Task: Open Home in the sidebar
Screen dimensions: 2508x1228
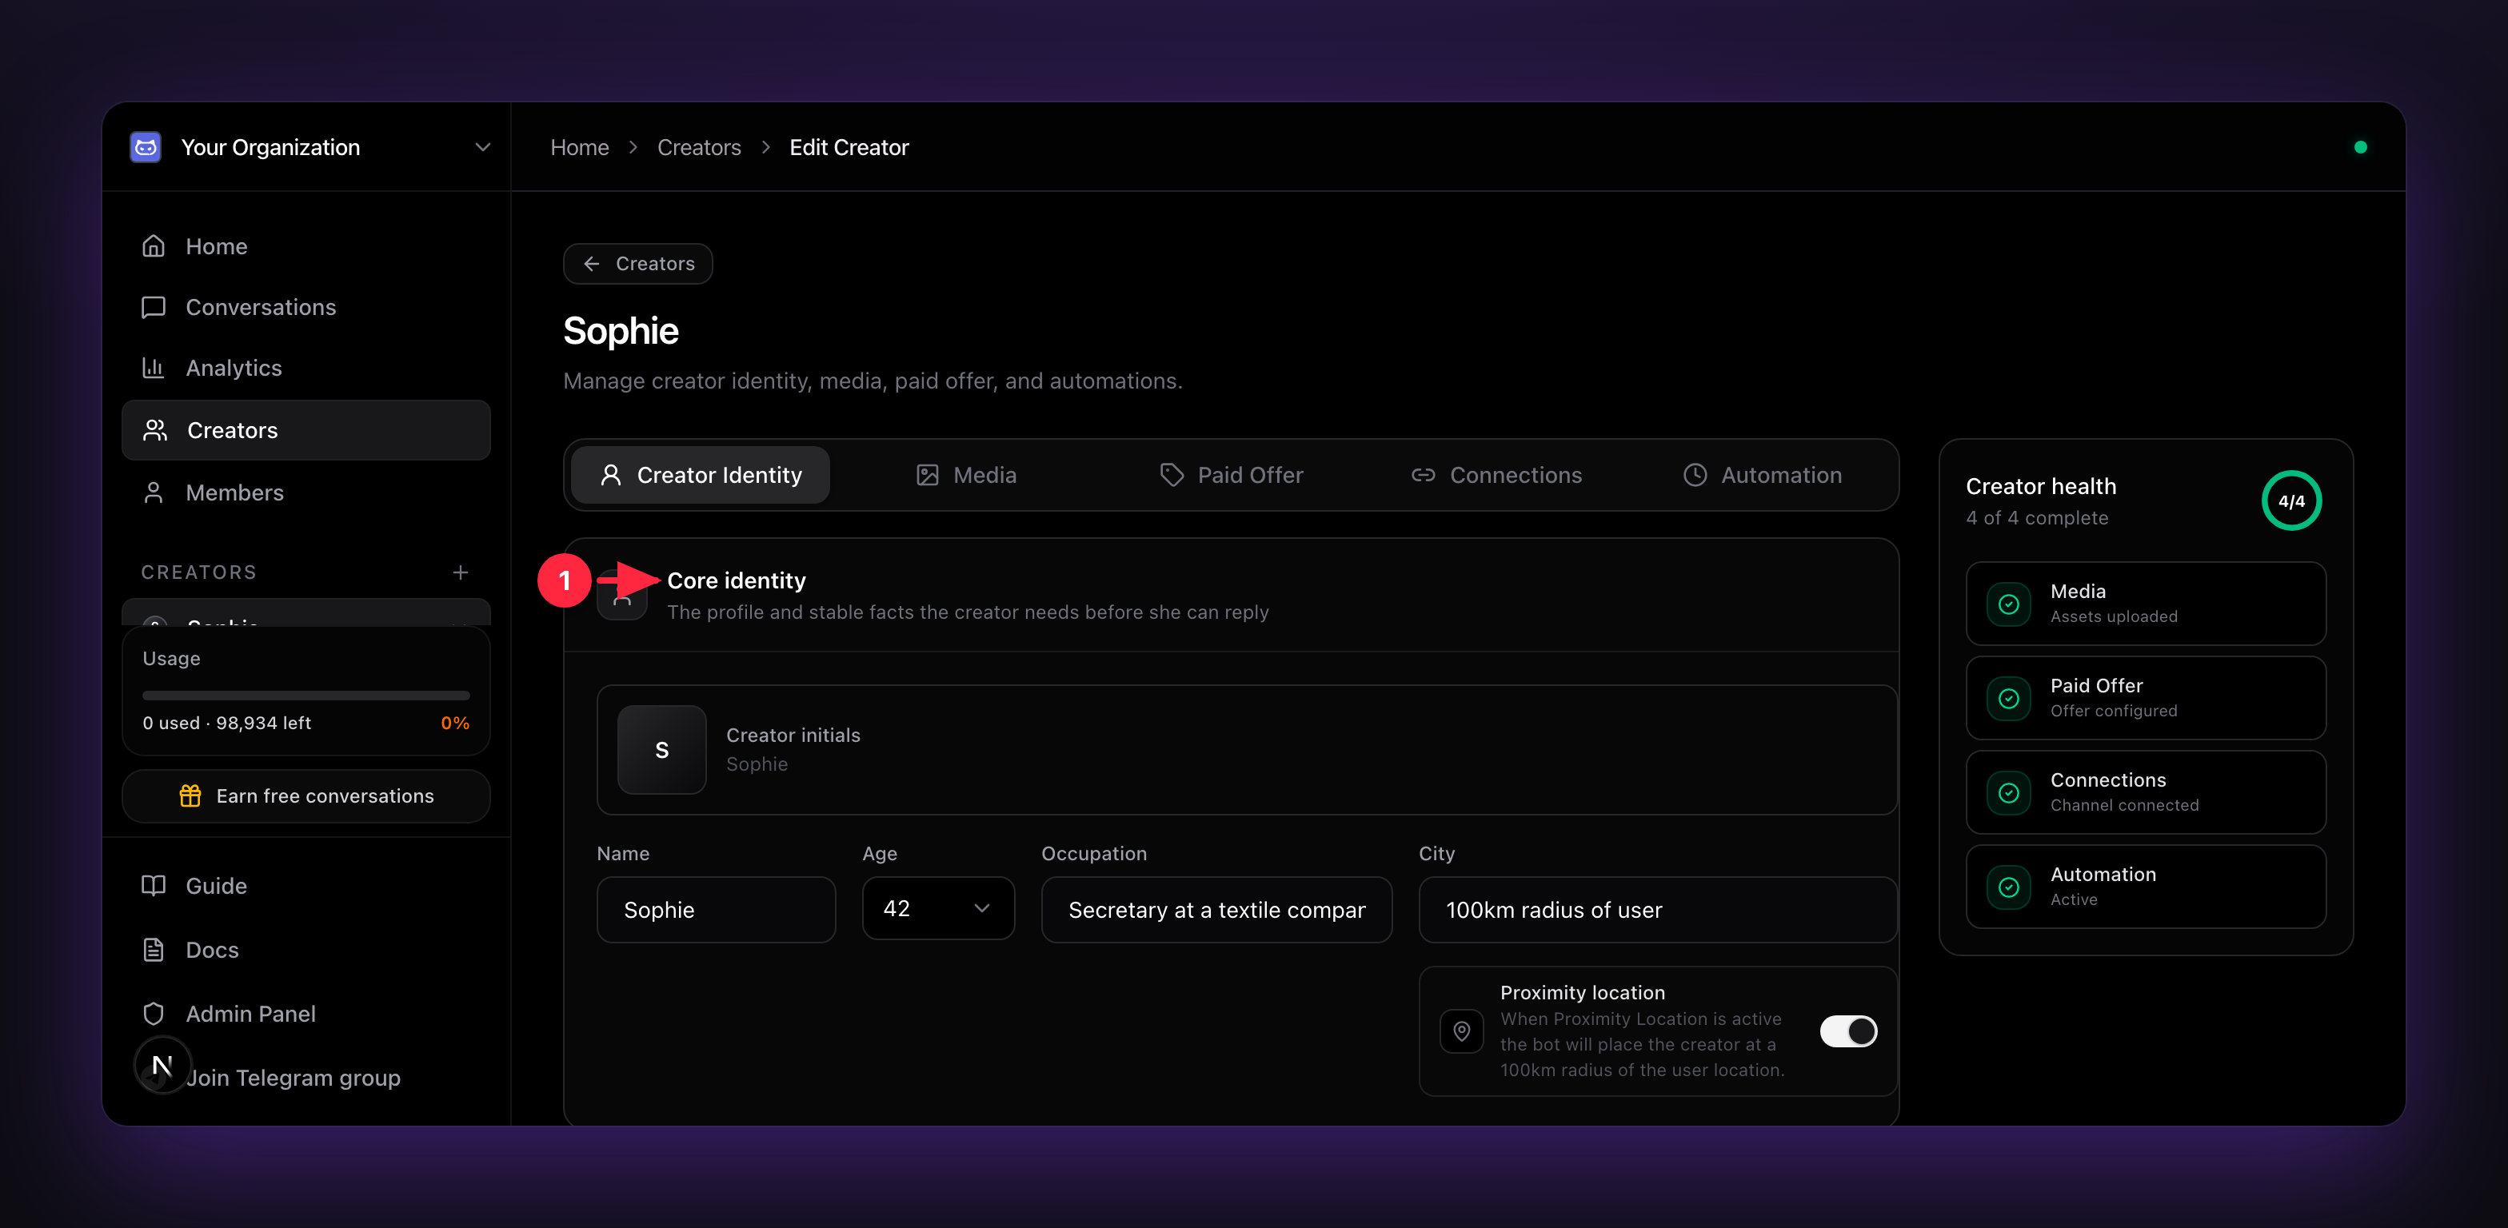Action: point(306,246)
